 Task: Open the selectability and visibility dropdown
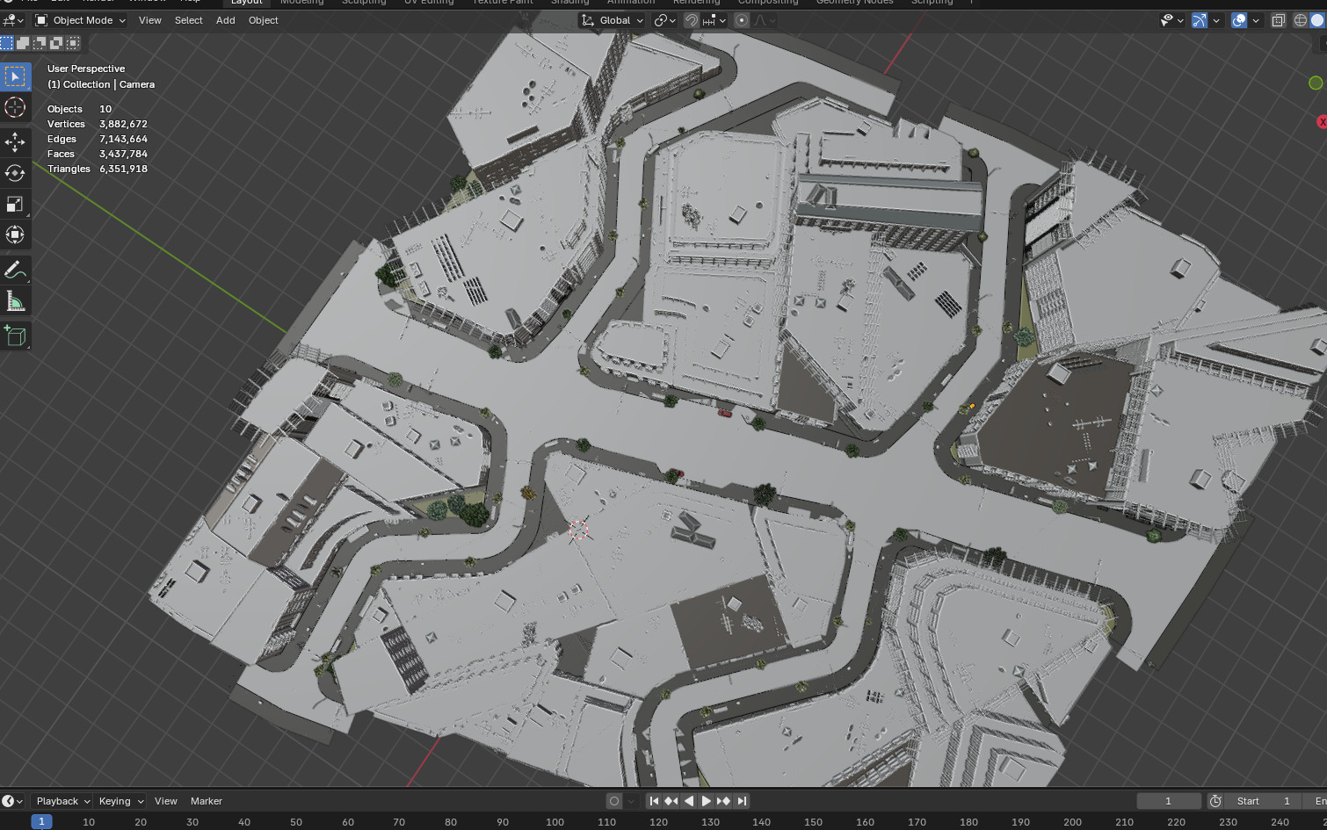coord(1171,20)
